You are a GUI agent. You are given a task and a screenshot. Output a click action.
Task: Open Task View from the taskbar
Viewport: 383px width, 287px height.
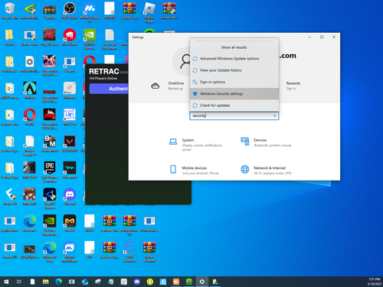[19, 282]
